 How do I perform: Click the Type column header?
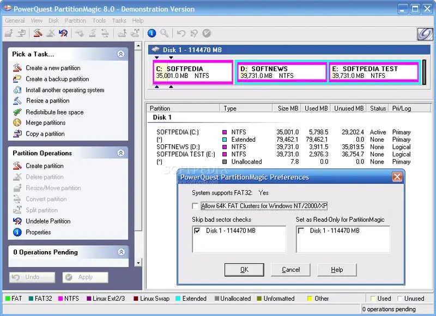pos(246,108)
